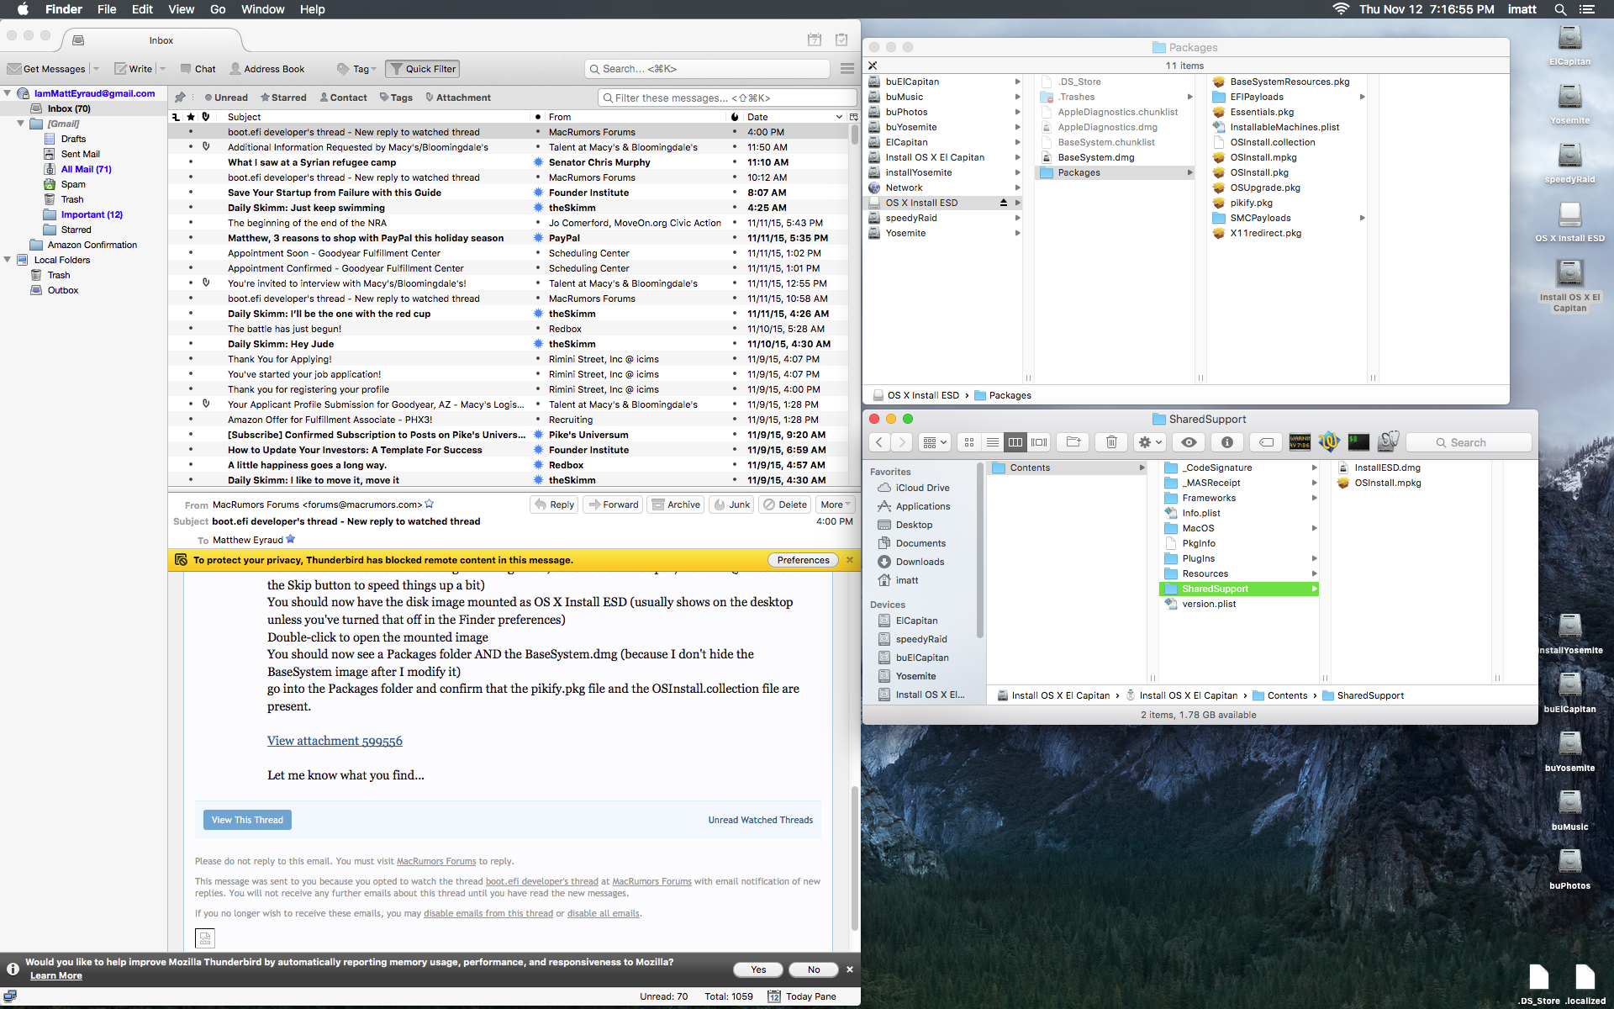Toggle star on sender MacRumors Forums in header
Image resolution: width=1614 pixels, height=1009 pixels.
[x=430, y=504]
